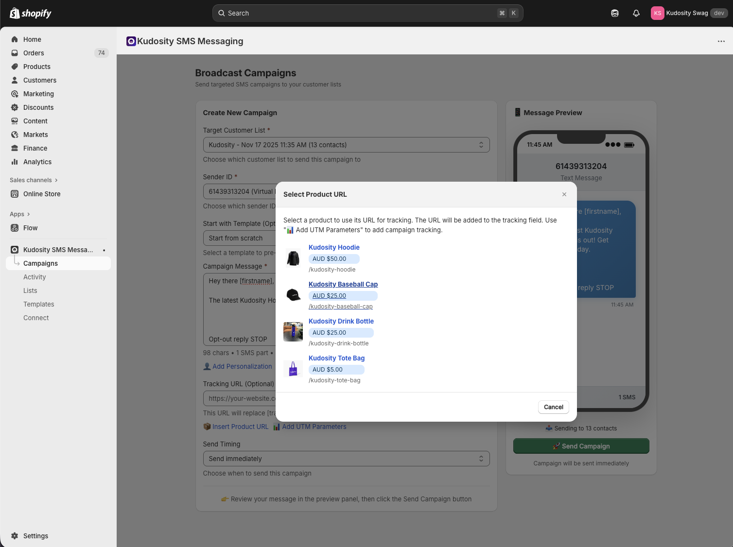The width and height of the screenshot is (733, 547).
Task: Click the Kudosity Swag KS avatar
Action: click(657, 13)
